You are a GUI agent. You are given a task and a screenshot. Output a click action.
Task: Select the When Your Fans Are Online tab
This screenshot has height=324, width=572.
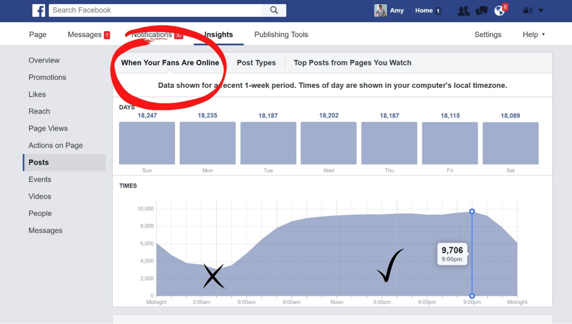(x=170, y=63)
